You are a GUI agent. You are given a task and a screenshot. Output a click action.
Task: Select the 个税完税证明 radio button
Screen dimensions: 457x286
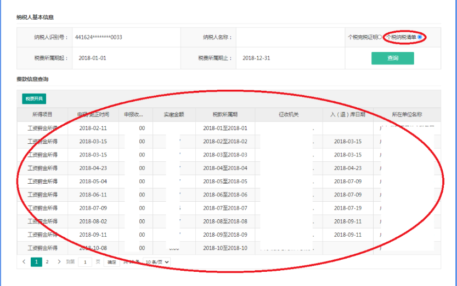[380, 37]
